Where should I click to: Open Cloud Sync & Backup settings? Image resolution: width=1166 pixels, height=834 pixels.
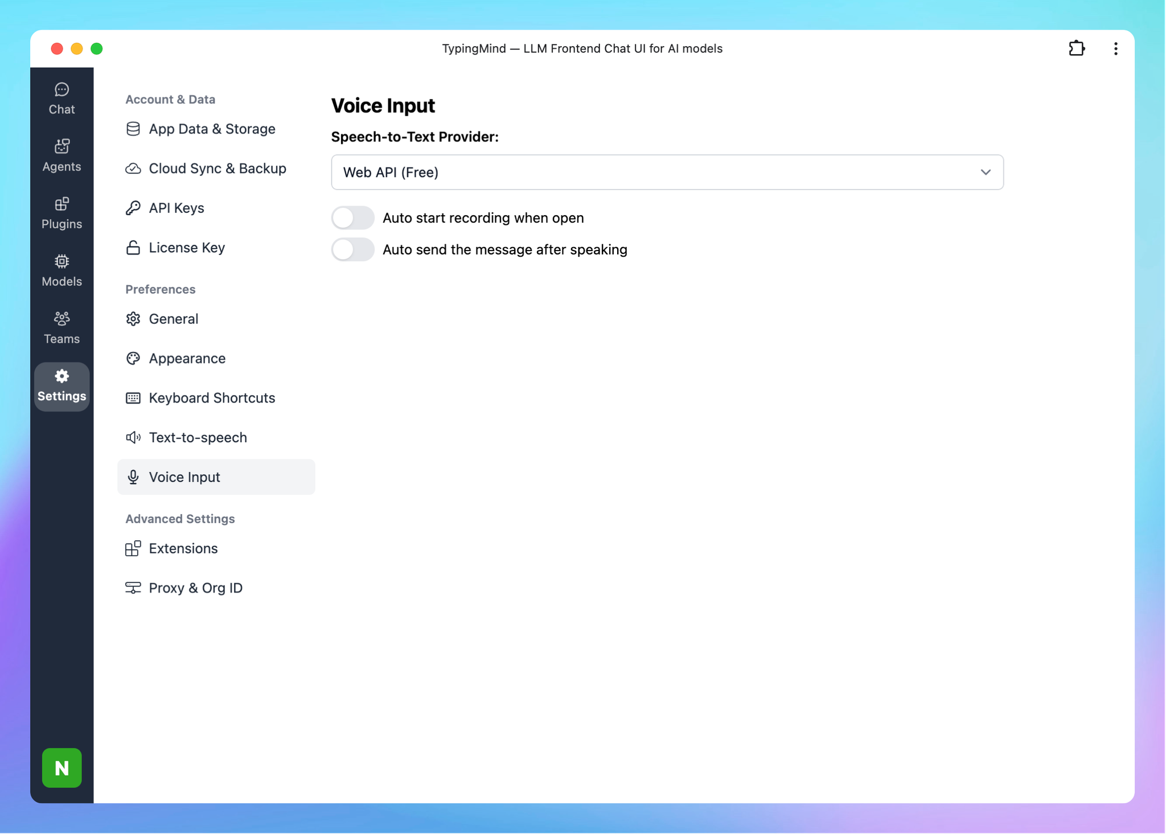(216, 169)
